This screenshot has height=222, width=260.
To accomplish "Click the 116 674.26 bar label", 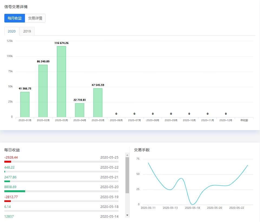I will click(61, 43).
